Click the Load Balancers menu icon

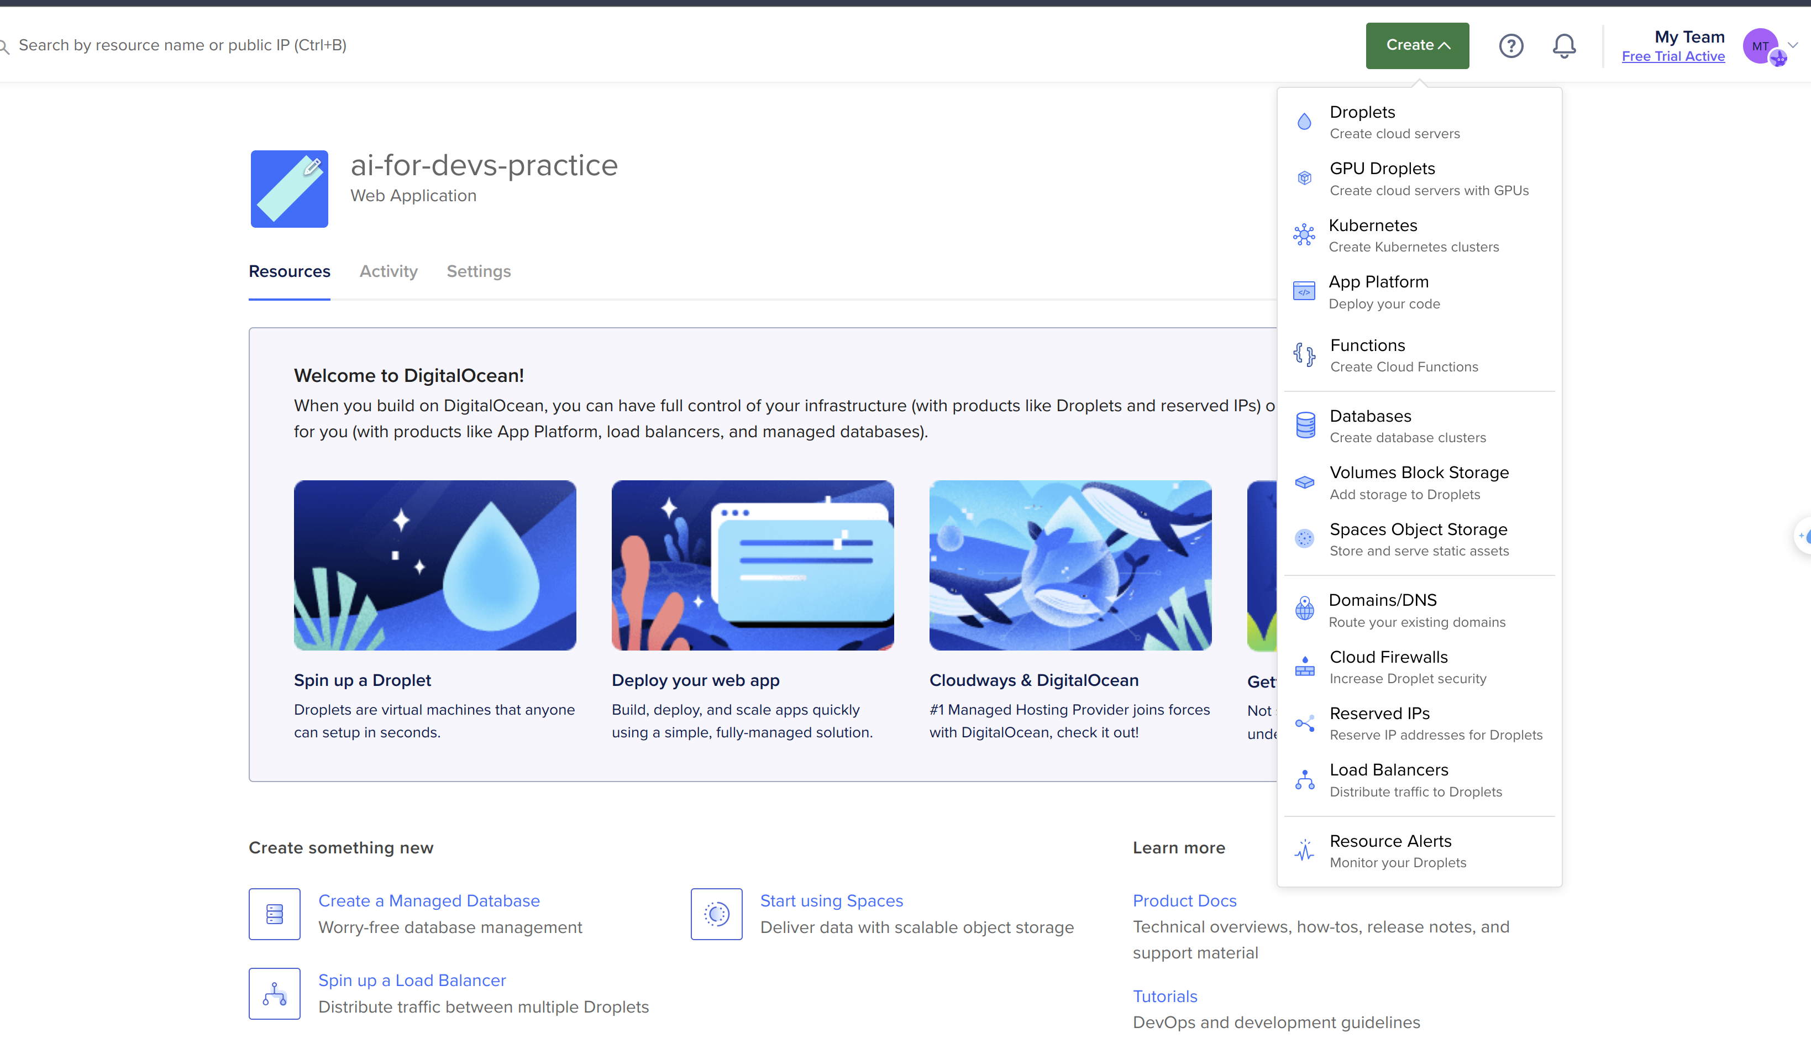1304,780
